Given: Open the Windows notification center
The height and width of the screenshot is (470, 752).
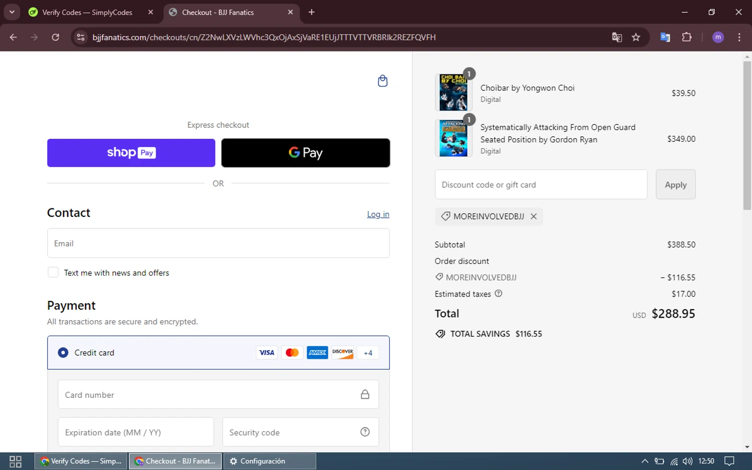Looking at the screenshot, I should pos(729,461).
